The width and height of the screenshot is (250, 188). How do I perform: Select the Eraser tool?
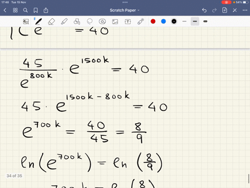(x=51, y=21)
